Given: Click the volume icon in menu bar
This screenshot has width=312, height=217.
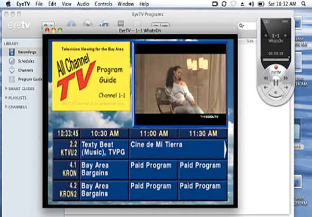Looking at the screenshot, I should pos(252,4).
